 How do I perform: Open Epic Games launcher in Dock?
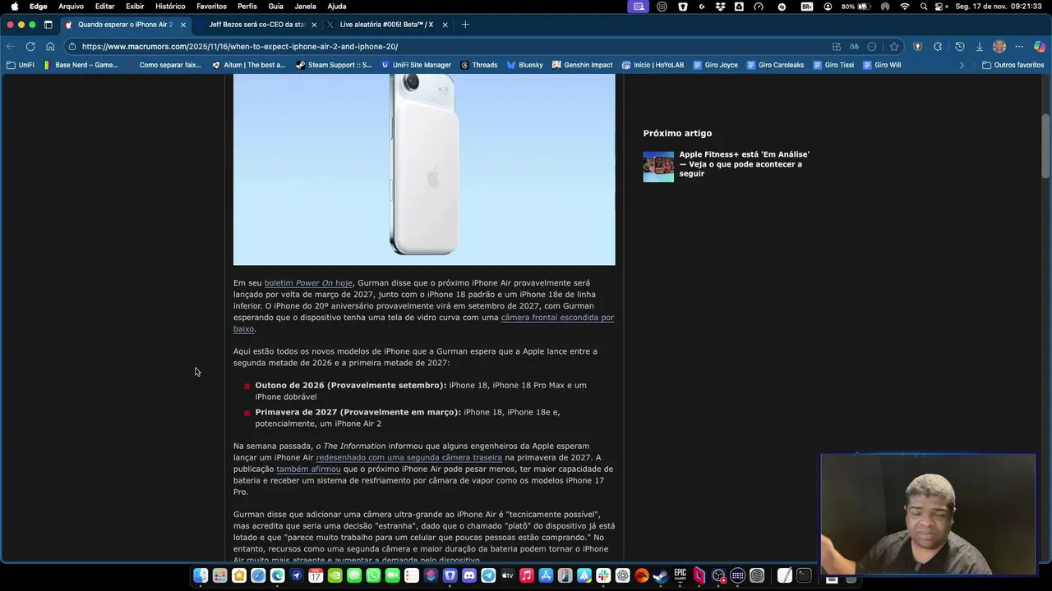[681, 576]
